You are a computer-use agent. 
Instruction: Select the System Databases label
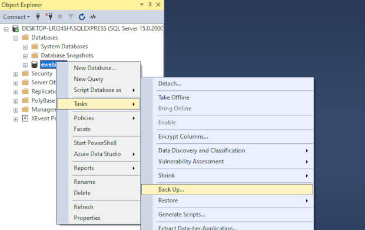click(64, 47)
